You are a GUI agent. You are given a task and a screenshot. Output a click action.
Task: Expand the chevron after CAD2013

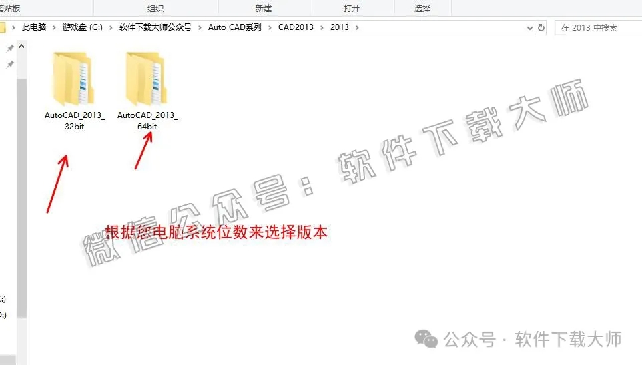tap(322, 27)
